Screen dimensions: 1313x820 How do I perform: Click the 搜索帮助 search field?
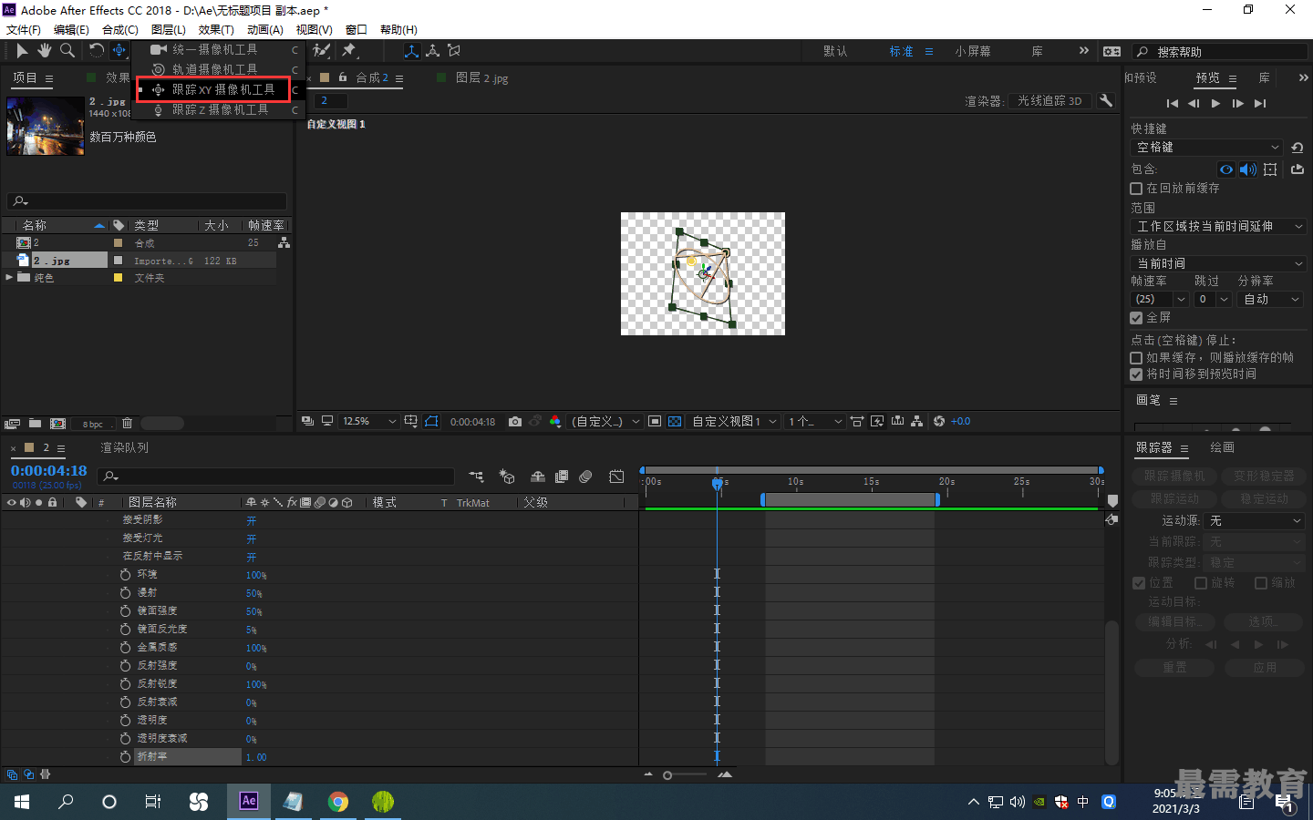click(x=1220, y=52)
